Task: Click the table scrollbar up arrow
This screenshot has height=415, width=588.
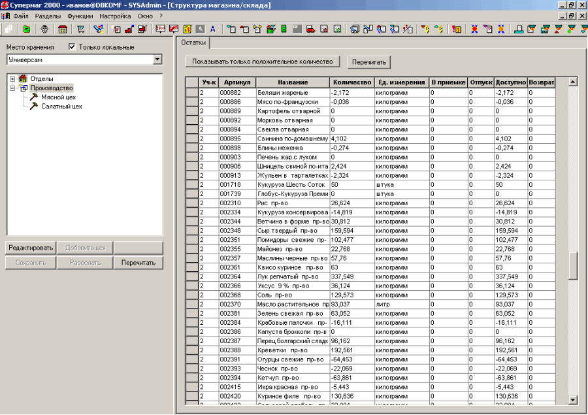Action: pyautogui.click(x=572, y=82)
